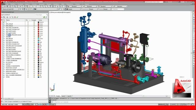Open the Edita menu

pos(63,4)
